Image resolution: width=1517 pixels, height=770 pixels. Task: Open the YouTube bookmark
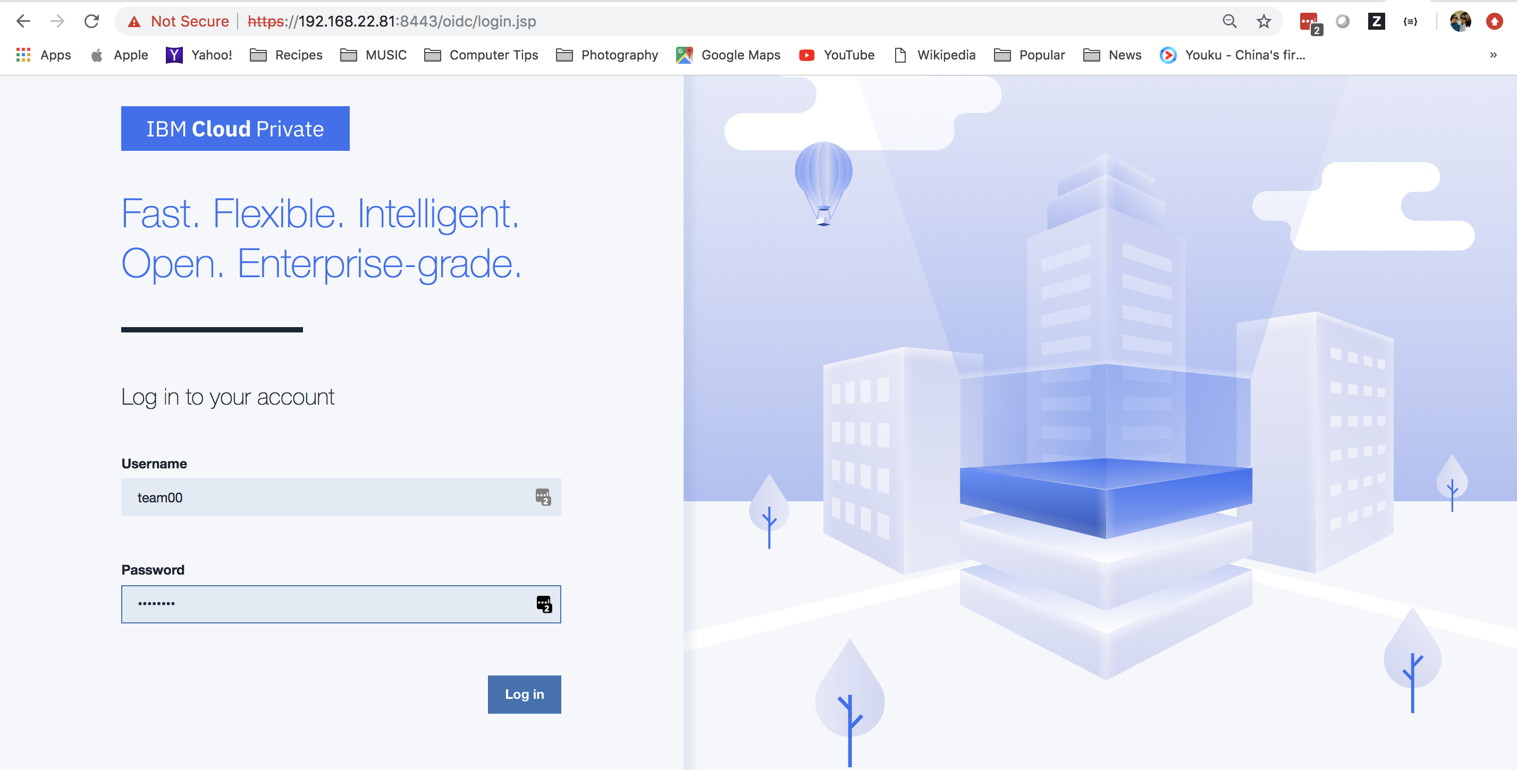point(837,55)
